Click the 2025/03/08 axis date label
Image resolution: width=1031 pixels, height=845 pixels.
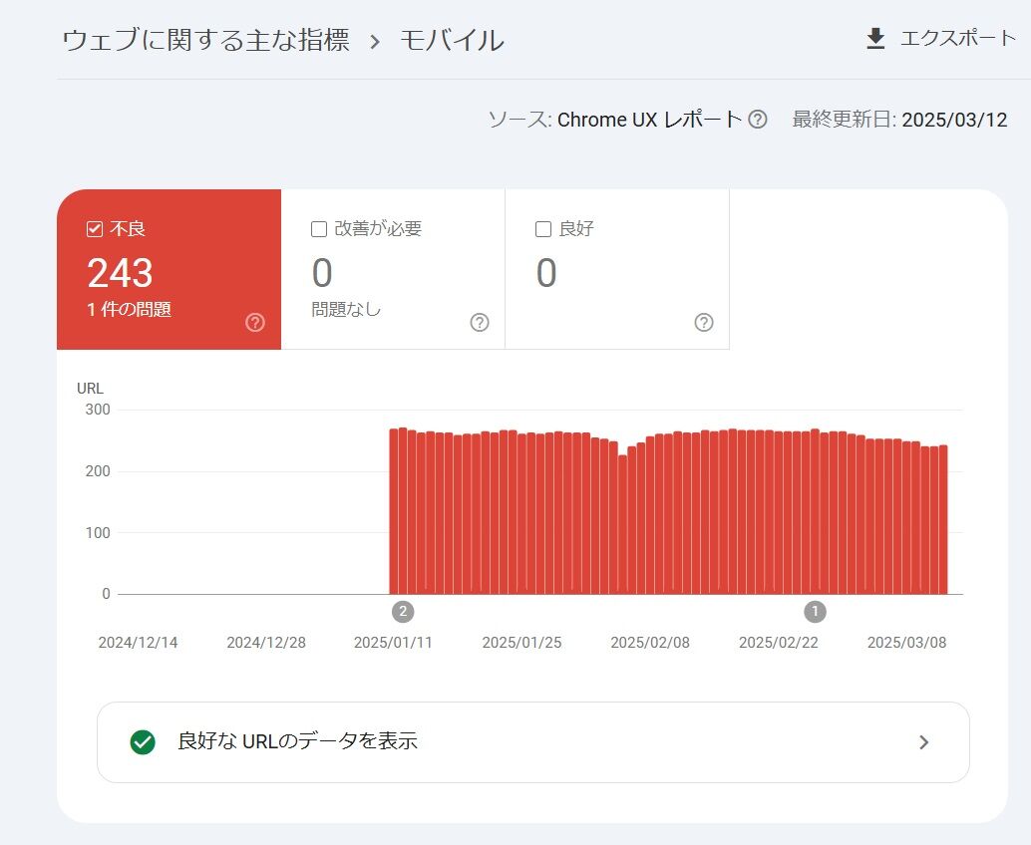click(x=906, y=643)
